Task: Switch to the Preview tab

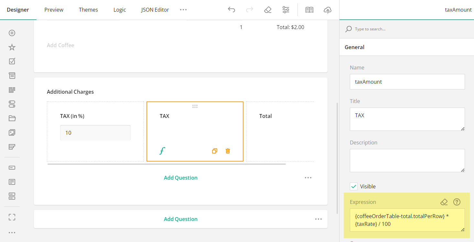Action: [54, 10]
